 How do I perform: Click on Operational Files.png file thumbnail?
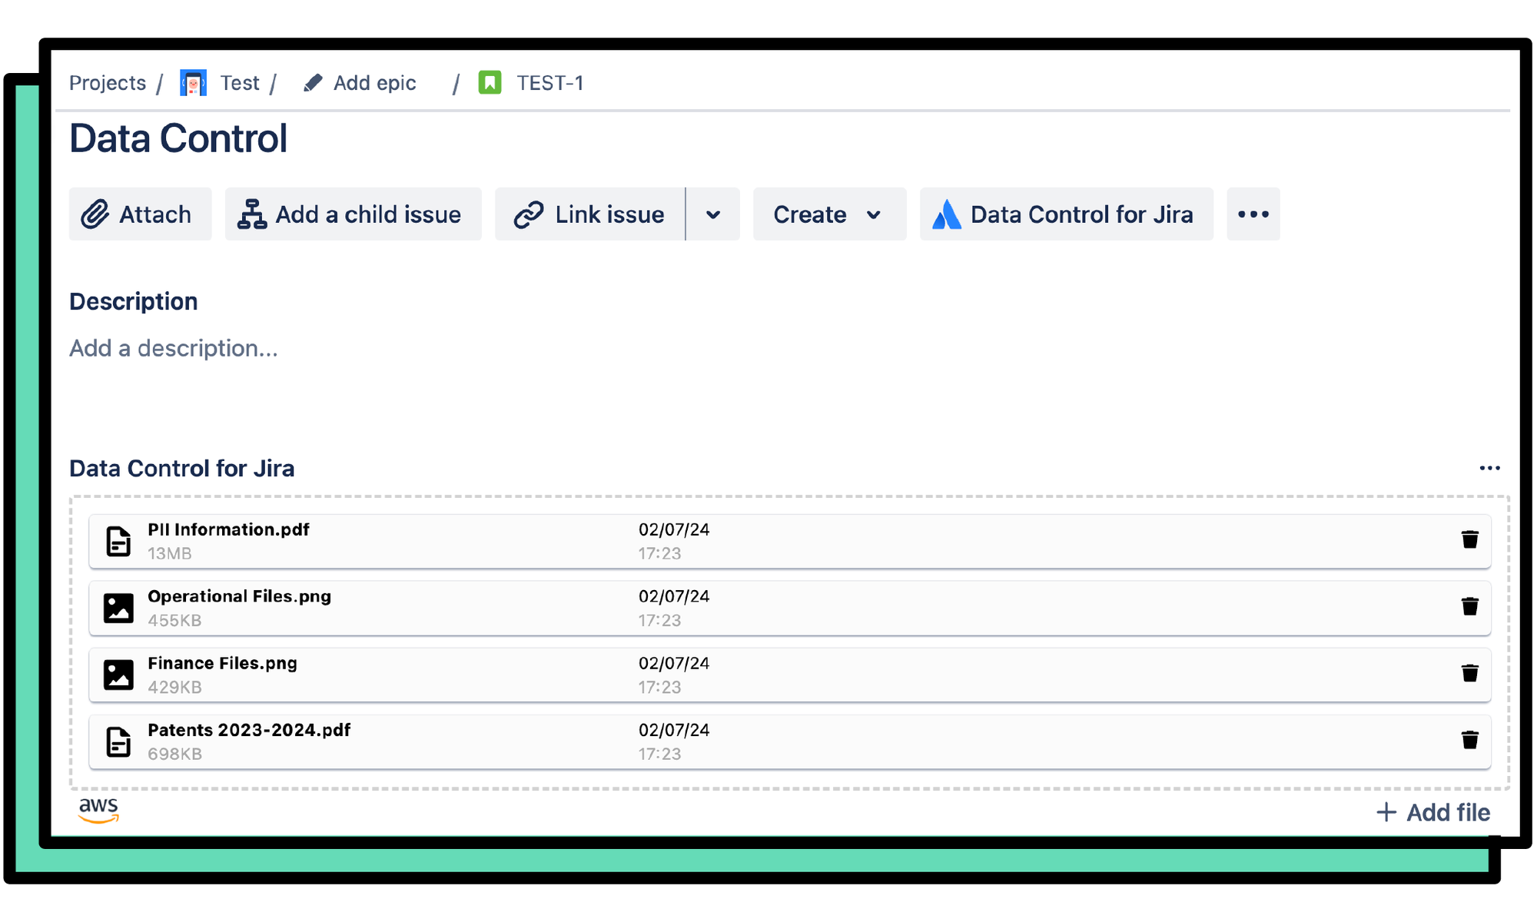click(118, 607)
